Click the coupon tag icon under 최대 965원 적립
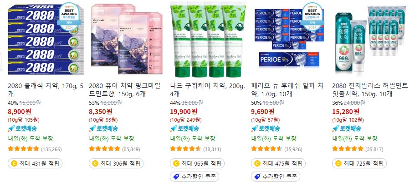The height and width of the screenshot is (187, 415). point(176,177)
